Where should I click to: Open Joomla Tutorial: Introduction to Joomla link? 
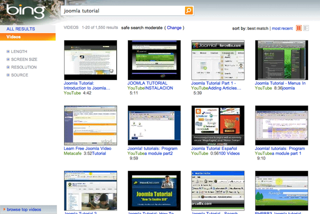87,85
